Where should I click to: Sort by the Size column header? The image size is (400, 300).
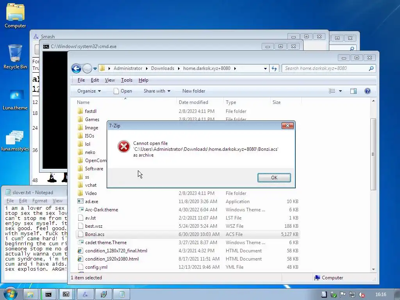(286, 102)
